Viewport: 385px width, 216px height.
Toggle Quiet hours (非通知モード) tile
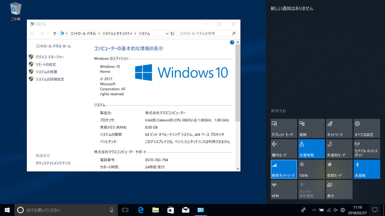339,149
